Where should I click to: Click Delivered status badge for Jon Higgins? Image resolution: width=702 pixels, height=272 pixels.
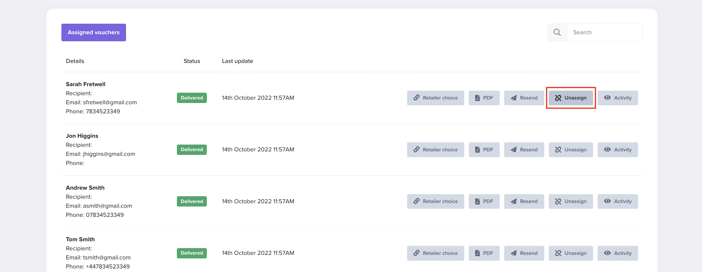[x=191, y=150]
